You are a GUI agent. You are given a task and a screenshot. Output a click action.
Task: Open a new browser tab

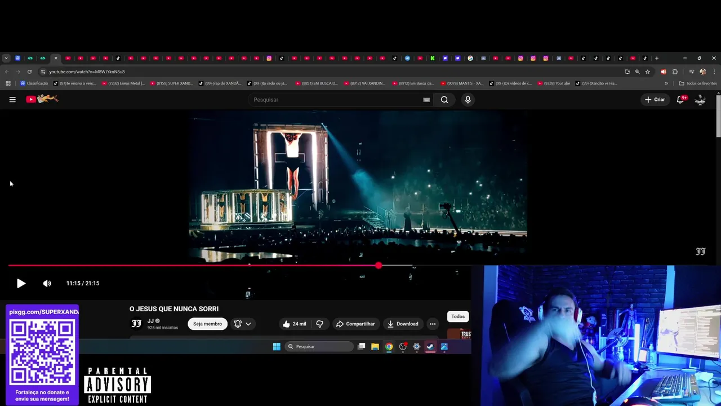click(x=657, y=58)
